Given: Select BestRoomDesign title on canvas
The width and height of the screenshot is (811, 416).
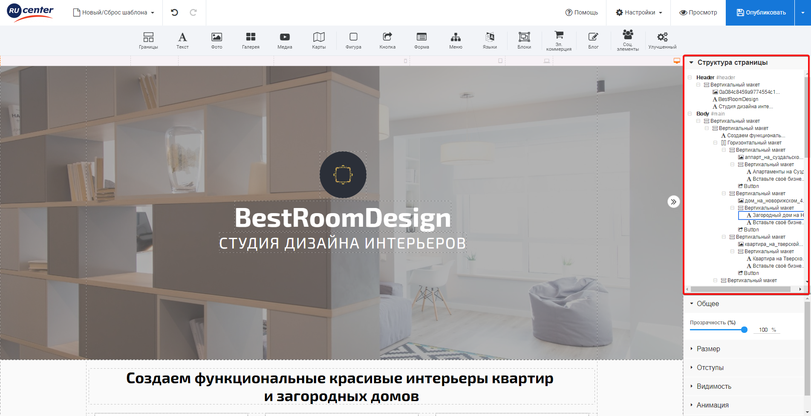Looking at the screenshot, I should [343, 217].
